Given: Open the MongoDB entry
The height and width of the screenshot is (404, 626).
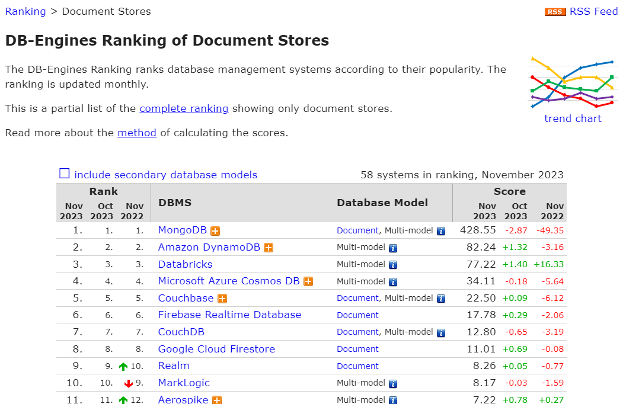Looking at the screenshot, I should (x=183, y=230).
